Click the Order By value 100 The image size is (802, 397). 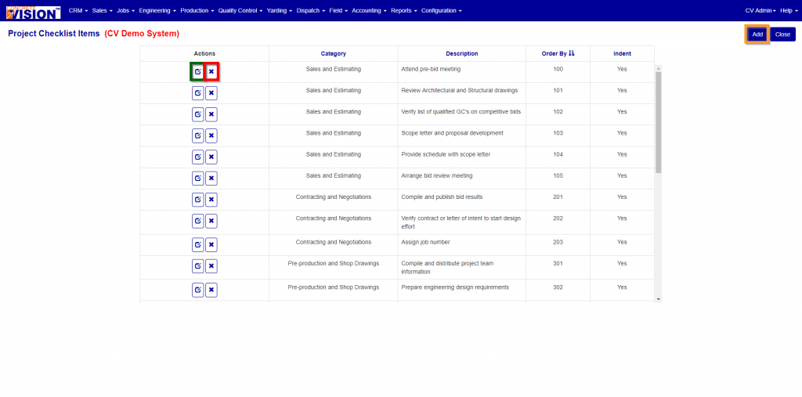tap(558, 69)
